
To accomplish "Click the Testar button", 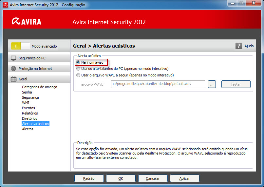I will [x=236, y=84].
